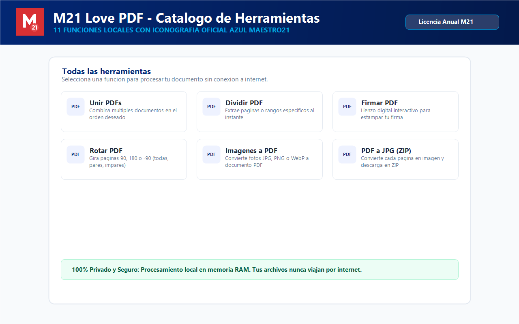This screenshot has width=519, height=324.
Task: Click the '100% Privado y Seguro' green banner
Action: point(259,269)
